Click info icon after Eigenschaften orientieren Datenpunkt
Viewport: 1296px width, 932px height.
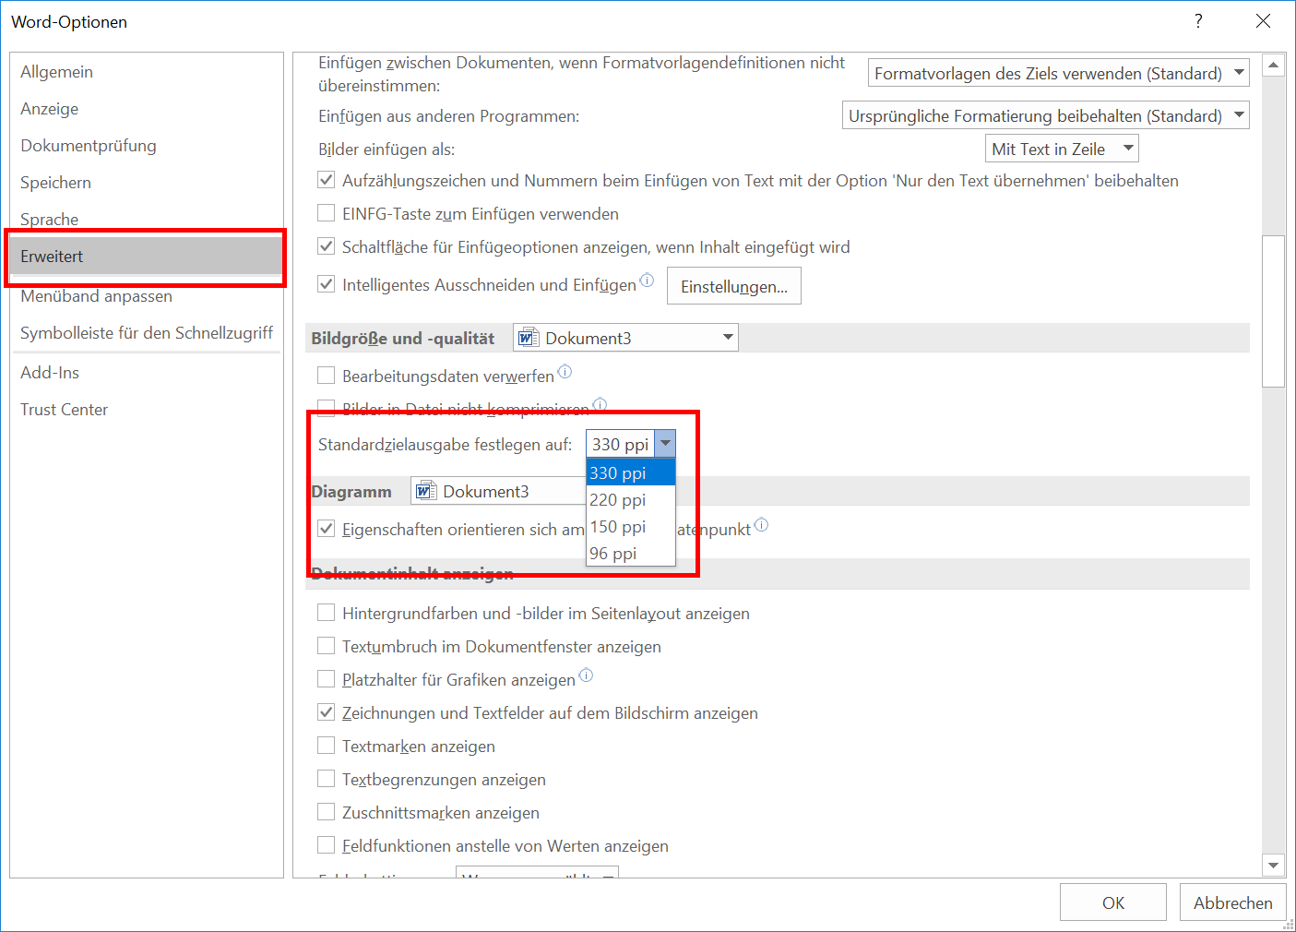(761, 525)
